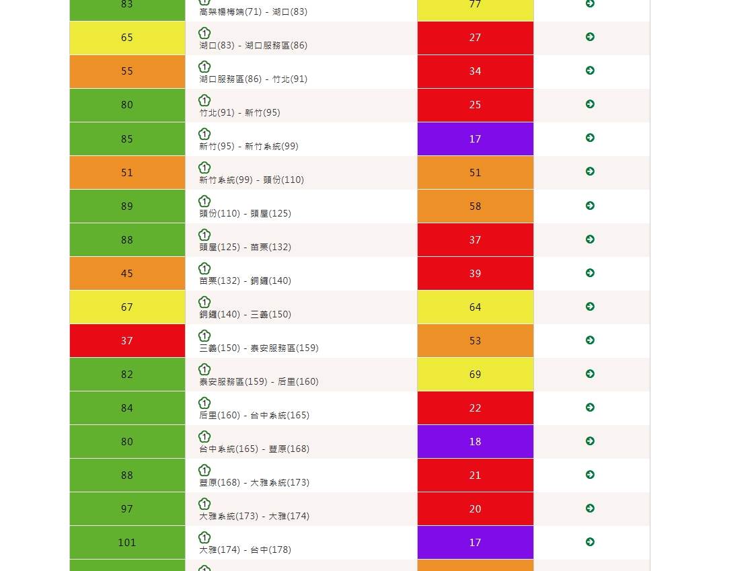Select arrow icon for 苗栗(132) - 銅鑼(140)
Viewport: 752px width, 571px height.
pos(590,273)
